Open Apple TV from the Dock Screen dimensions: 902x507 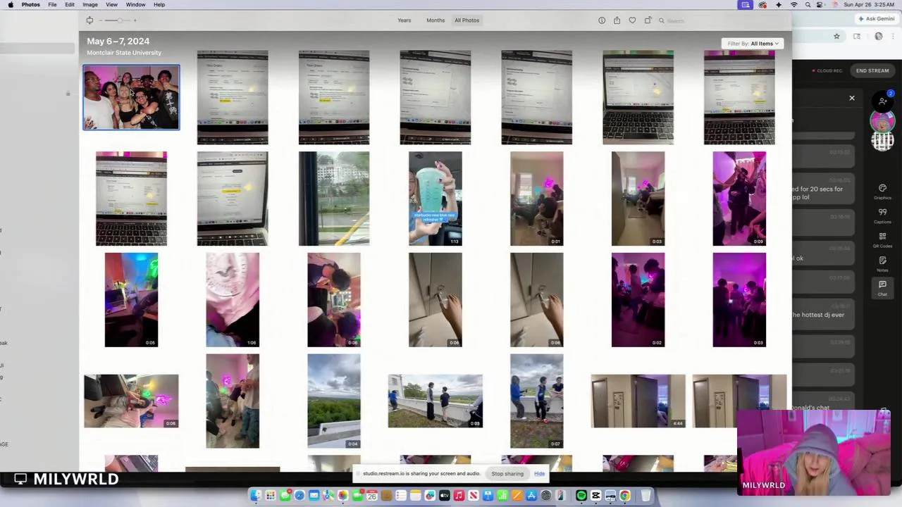pos(445,496)
